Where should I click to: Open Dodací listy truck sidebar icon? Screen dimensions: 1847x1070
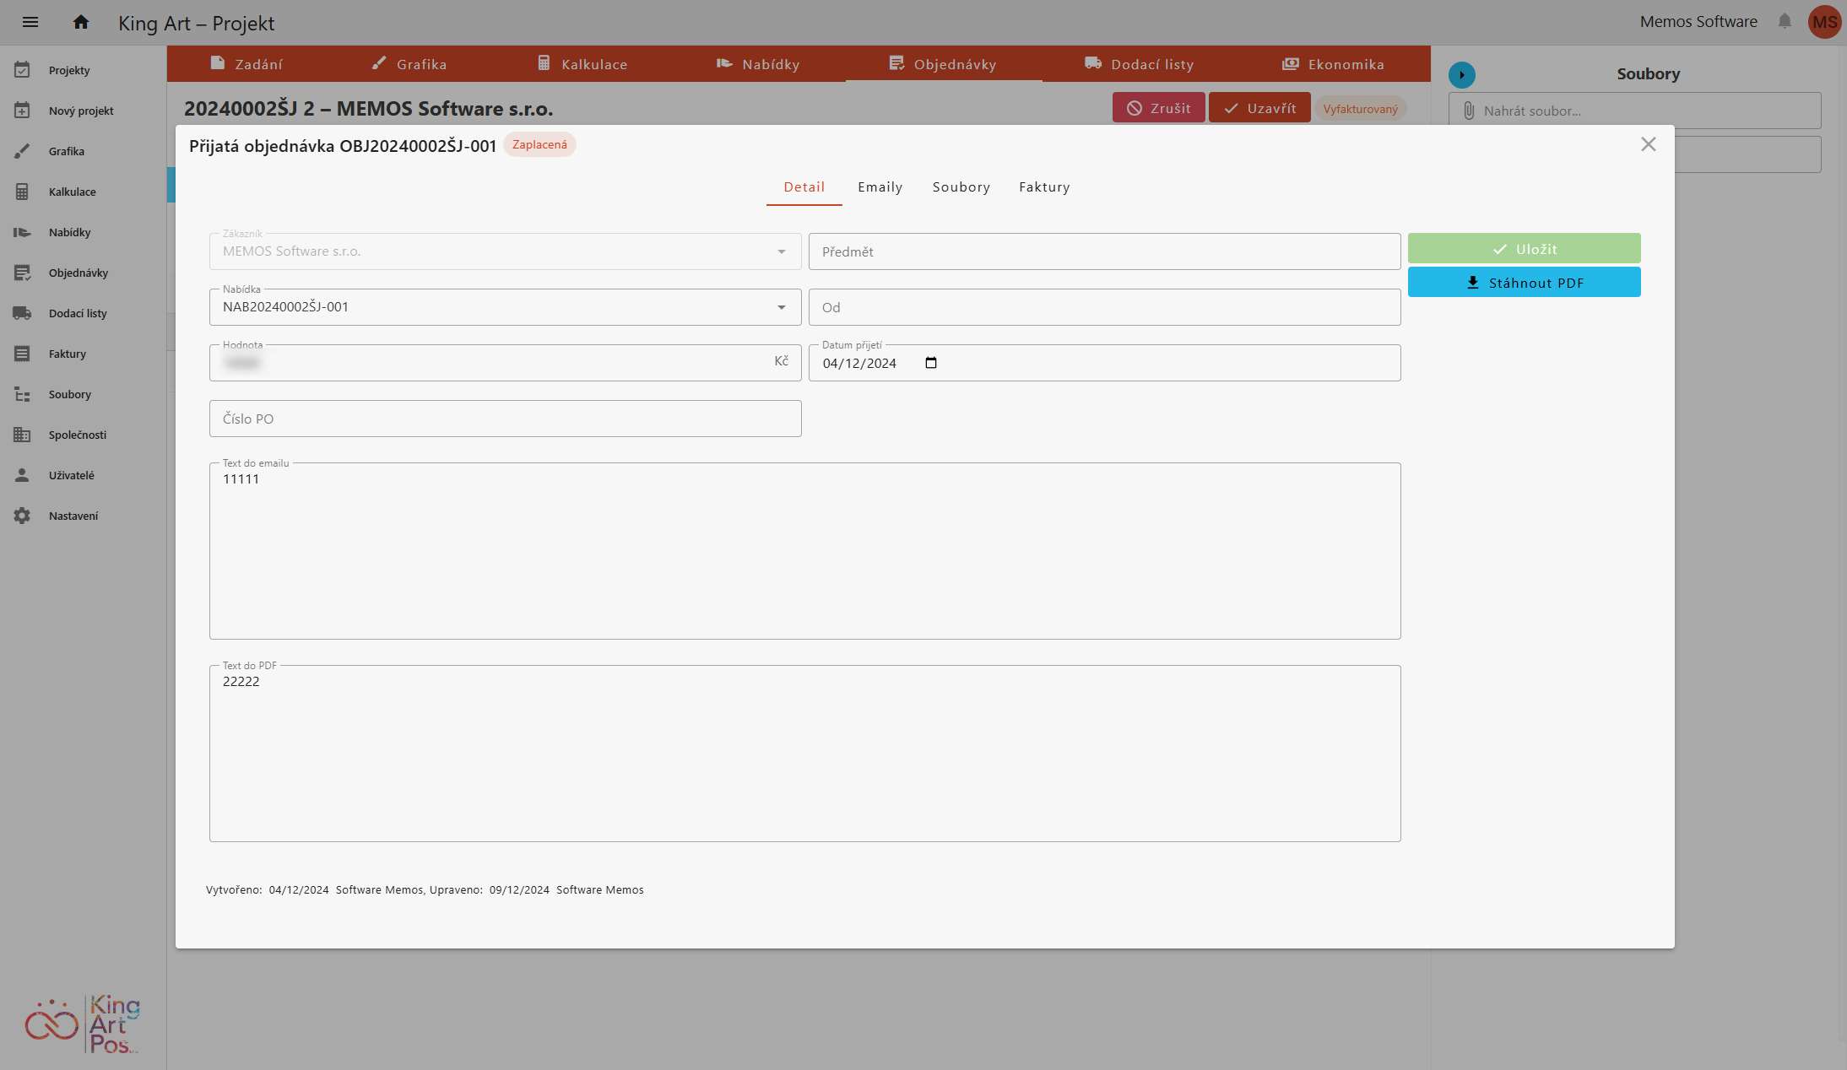22,313
